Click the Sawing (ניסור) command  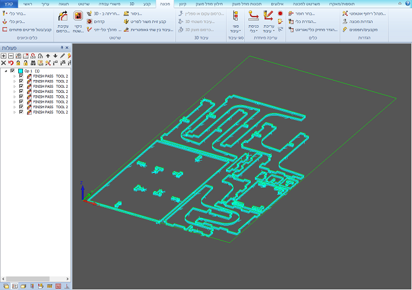click(133, 14)
